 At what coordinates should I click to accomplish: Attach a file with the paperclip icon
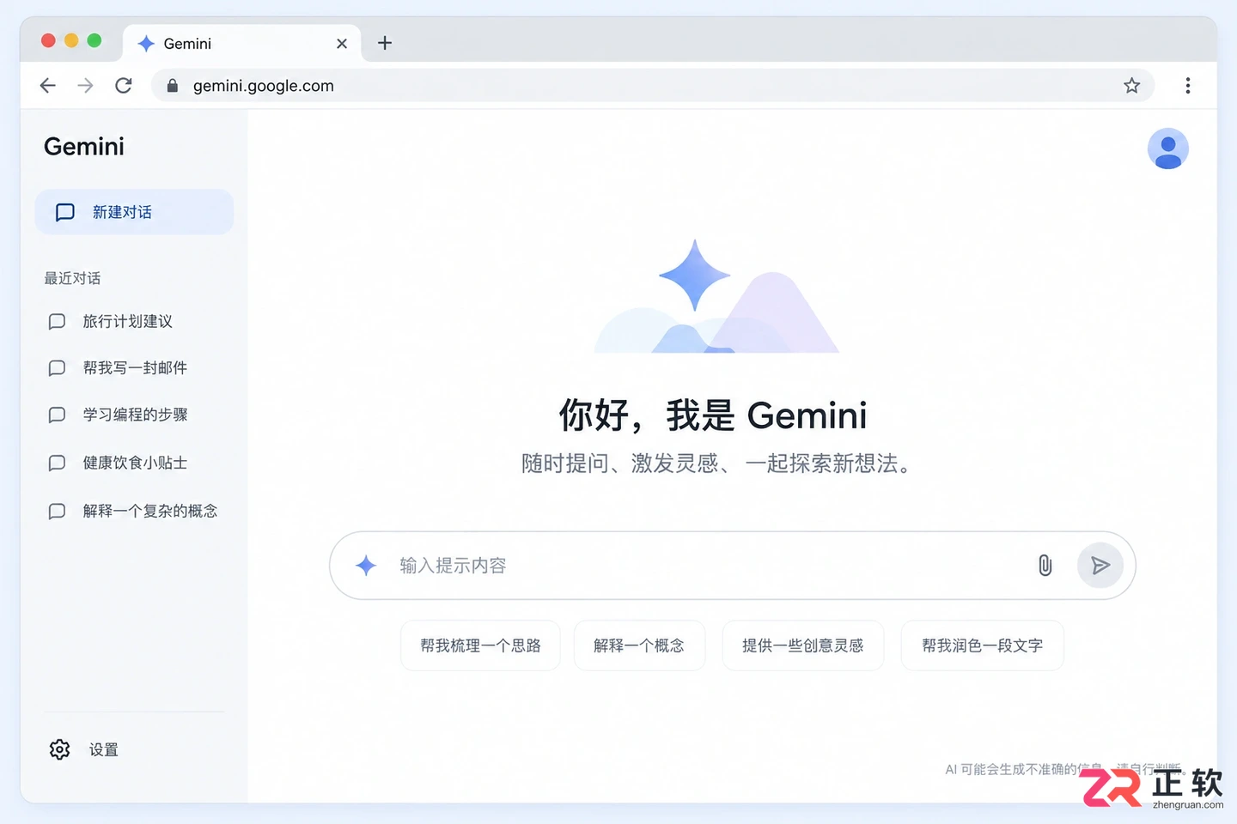(x=1045, y=566)
